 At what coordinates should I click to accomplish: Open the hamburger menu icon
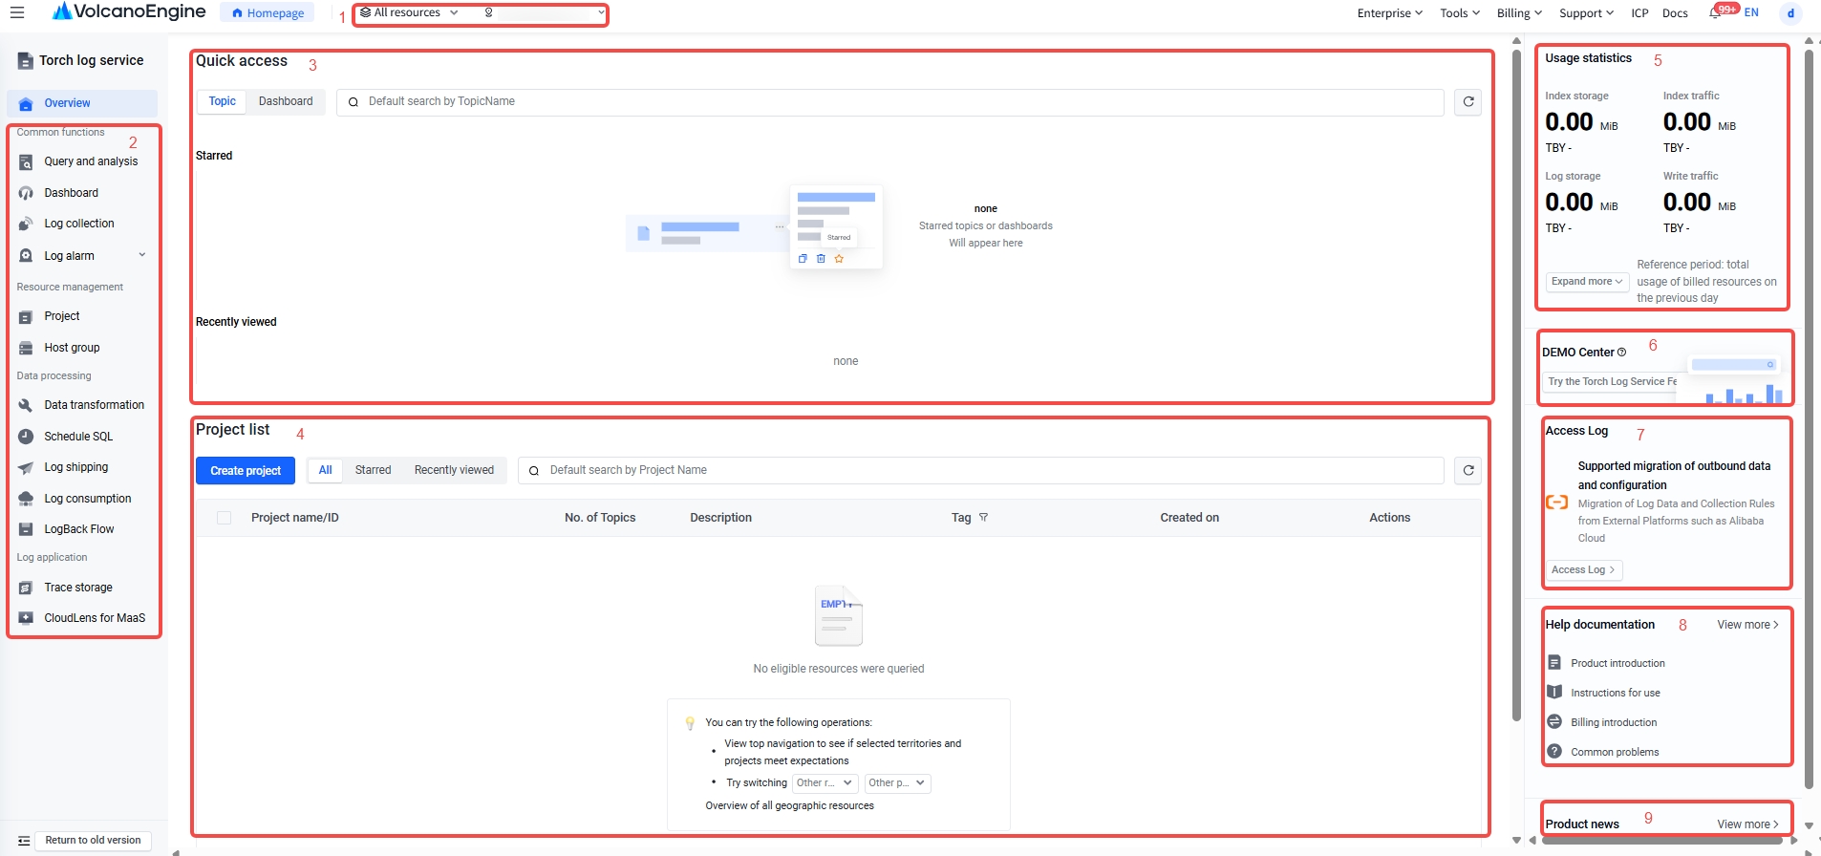(x=17, y=12)
